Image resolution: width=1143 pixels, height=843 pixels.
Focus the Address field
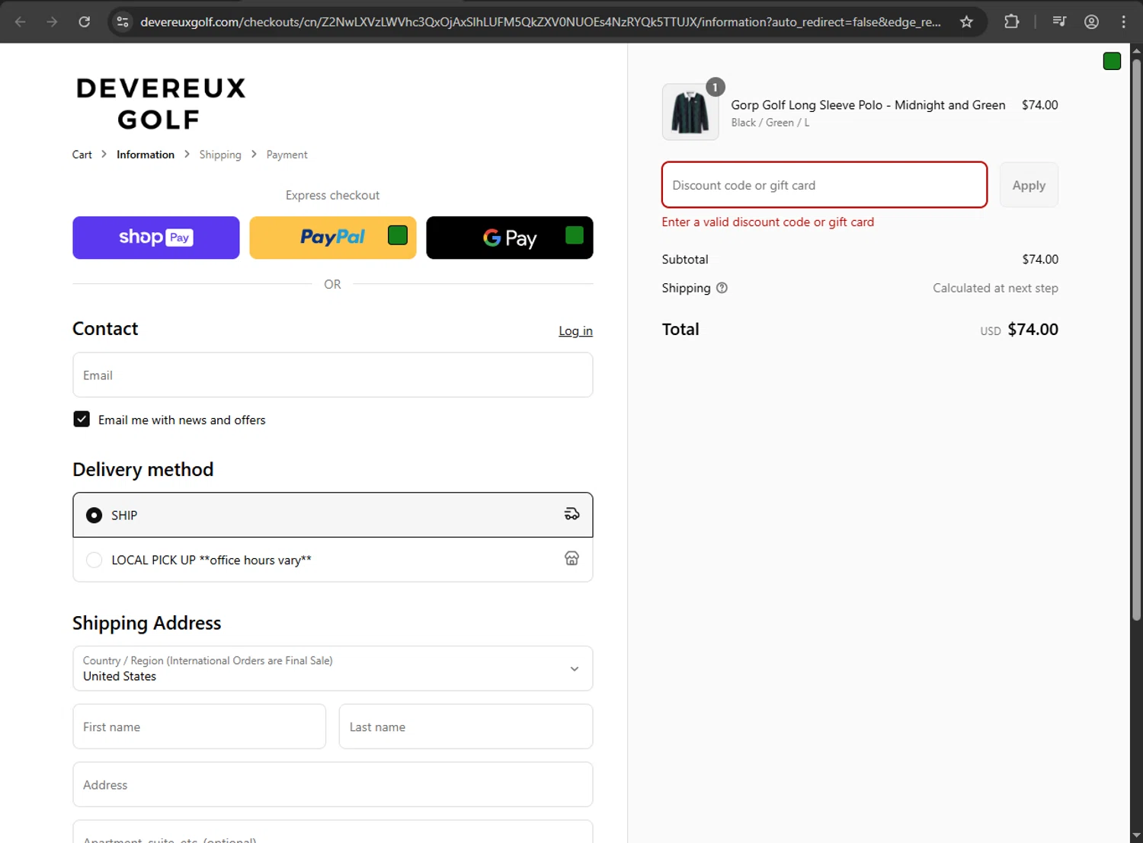point(333,784)
